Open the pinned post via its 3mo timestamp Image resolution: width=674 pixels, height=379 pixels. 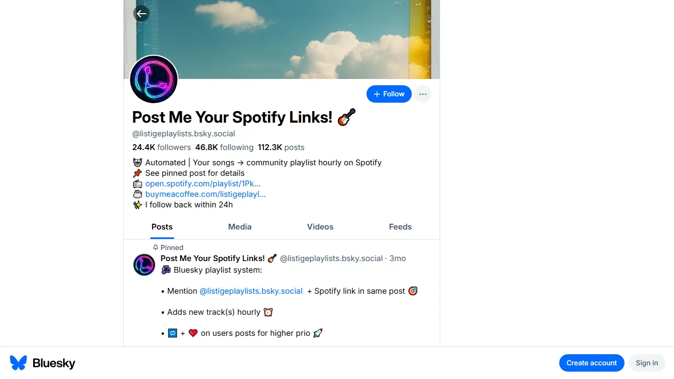(398, 258)
